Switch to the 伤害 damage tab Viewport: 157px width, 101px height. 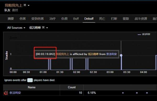(23, 19)
